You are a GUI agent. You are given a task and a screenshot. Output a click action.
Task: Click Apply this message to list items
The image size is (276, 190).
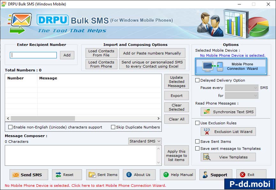click(176, 155)
